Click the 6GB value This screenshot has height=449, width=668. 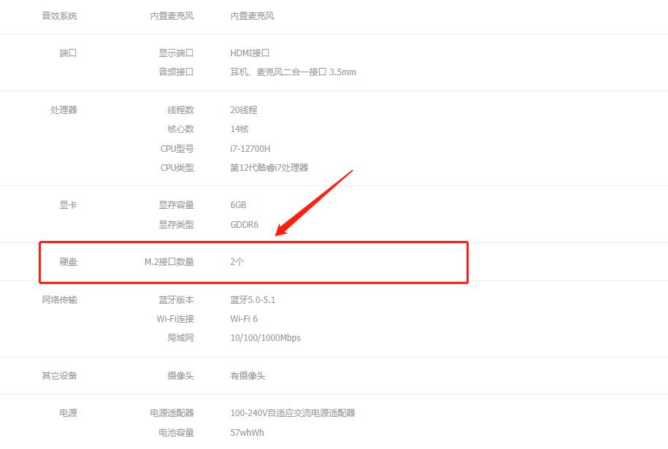238,204
